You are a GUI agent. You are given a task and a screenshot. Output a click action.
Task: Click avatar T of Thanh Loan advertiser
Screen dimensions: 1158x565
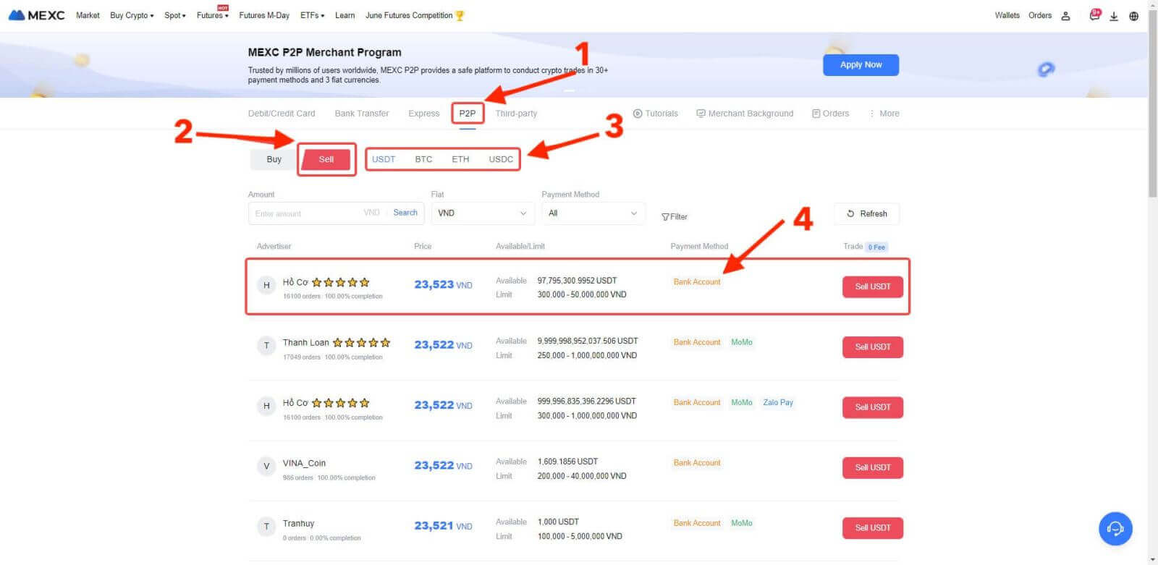266,346
